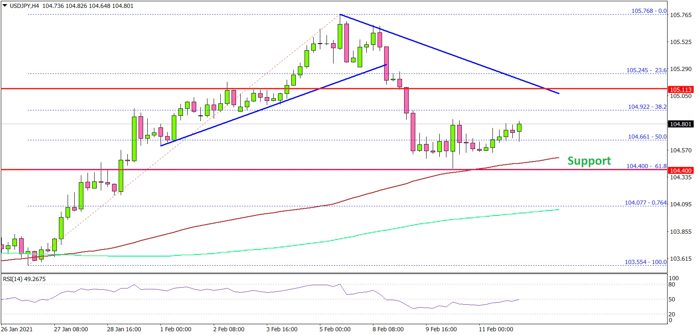The width and height of the screenshot is (697, 335).
Task: Select the red 104.400 price label
Action: pos(680,170)
